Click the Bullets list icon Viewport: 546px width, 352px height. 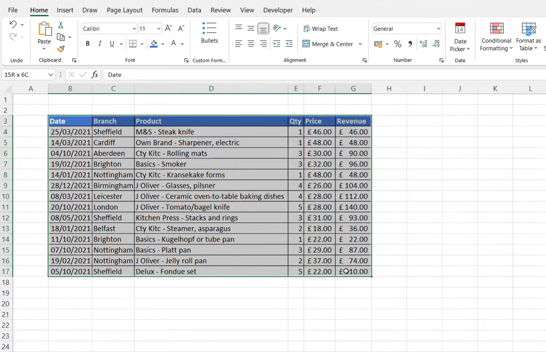click(x=209, y=28)
